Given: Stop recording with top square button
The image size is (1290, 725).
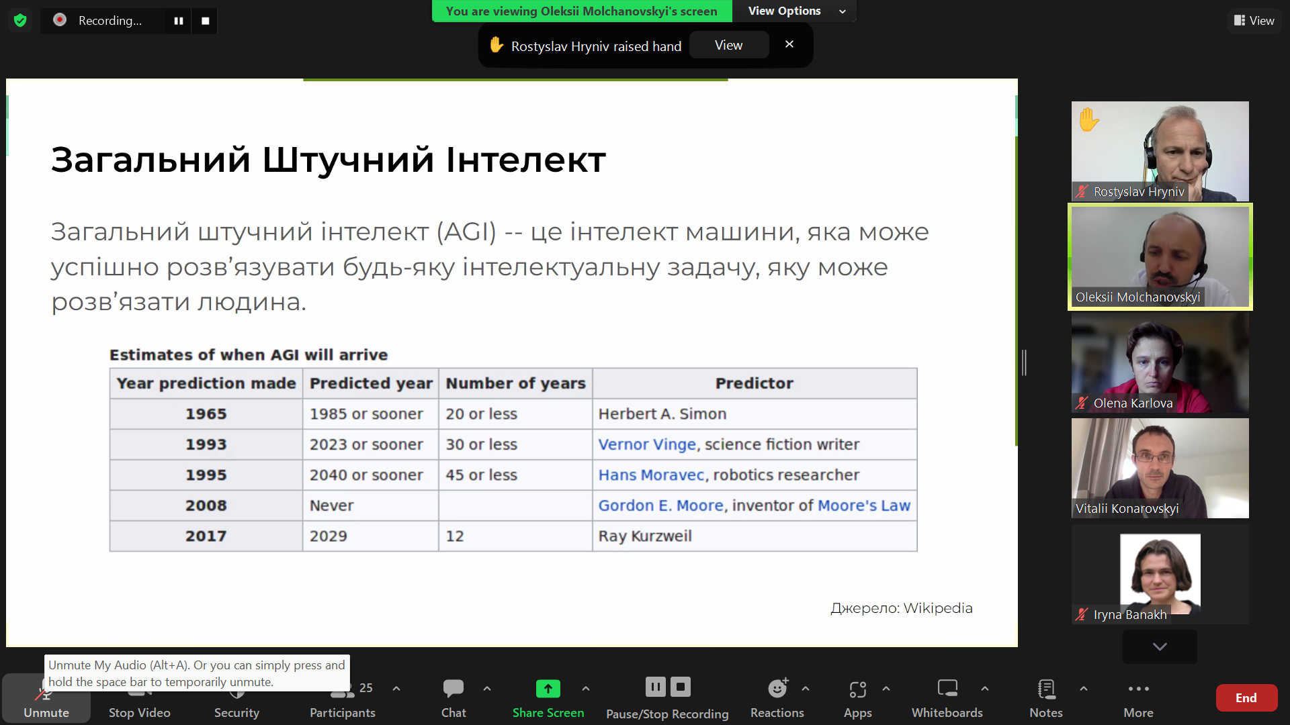Looking at the screenshot, I should pyautogui.click(x=205, y=21).
